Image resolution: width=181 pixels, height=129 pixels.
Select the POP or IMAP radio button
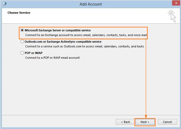coord(22,53)
